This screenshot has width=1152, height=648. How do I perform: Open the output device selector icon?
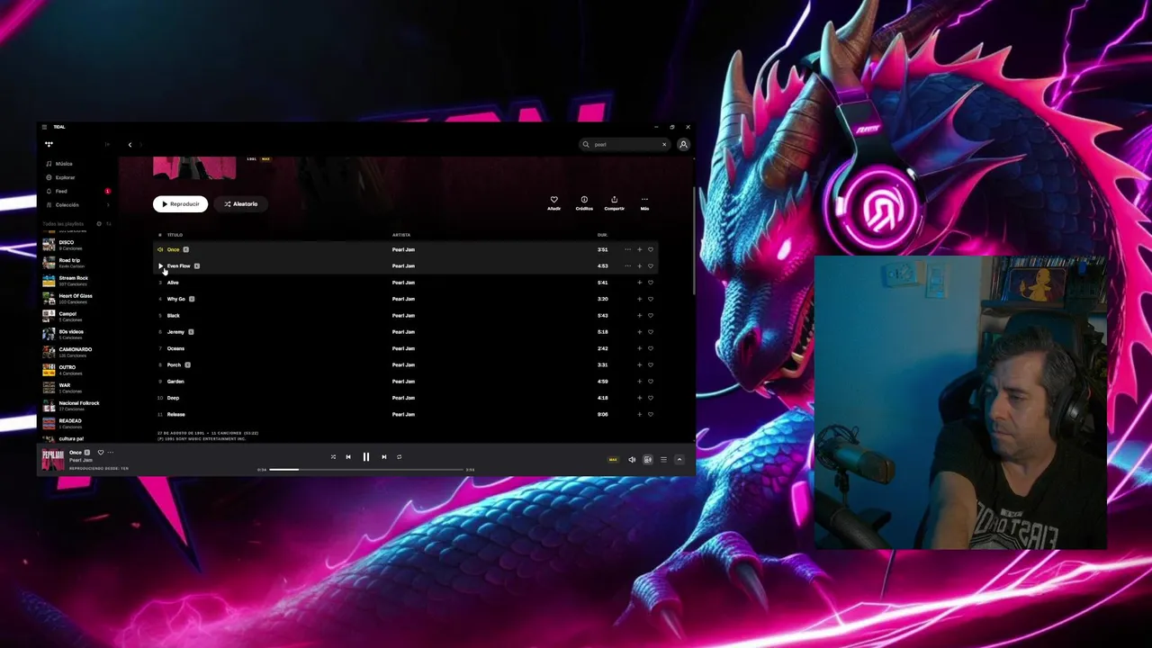coord(647,460)
